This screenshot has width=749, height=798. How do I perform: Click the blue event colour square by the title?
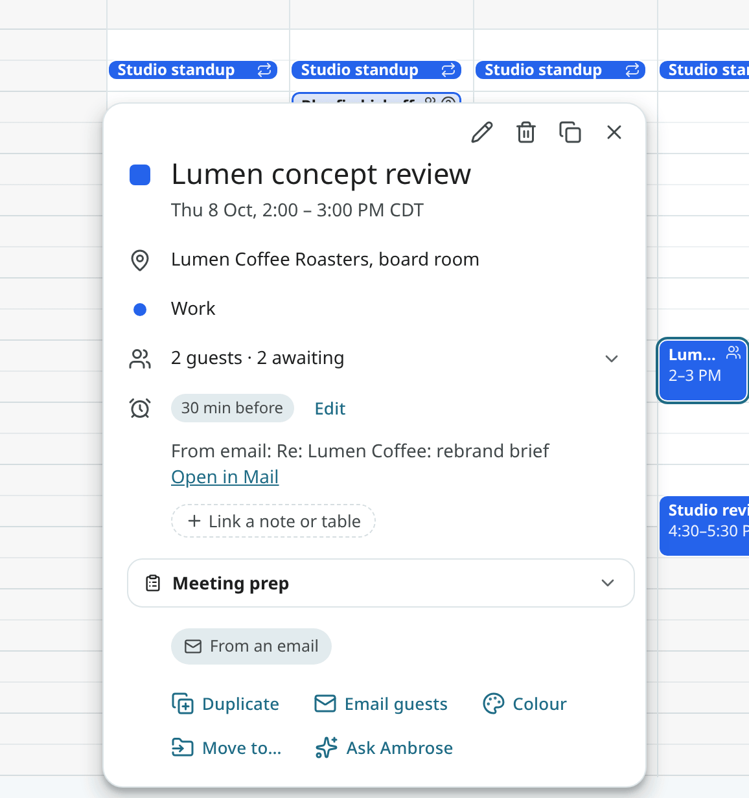(x=140, y=175)
